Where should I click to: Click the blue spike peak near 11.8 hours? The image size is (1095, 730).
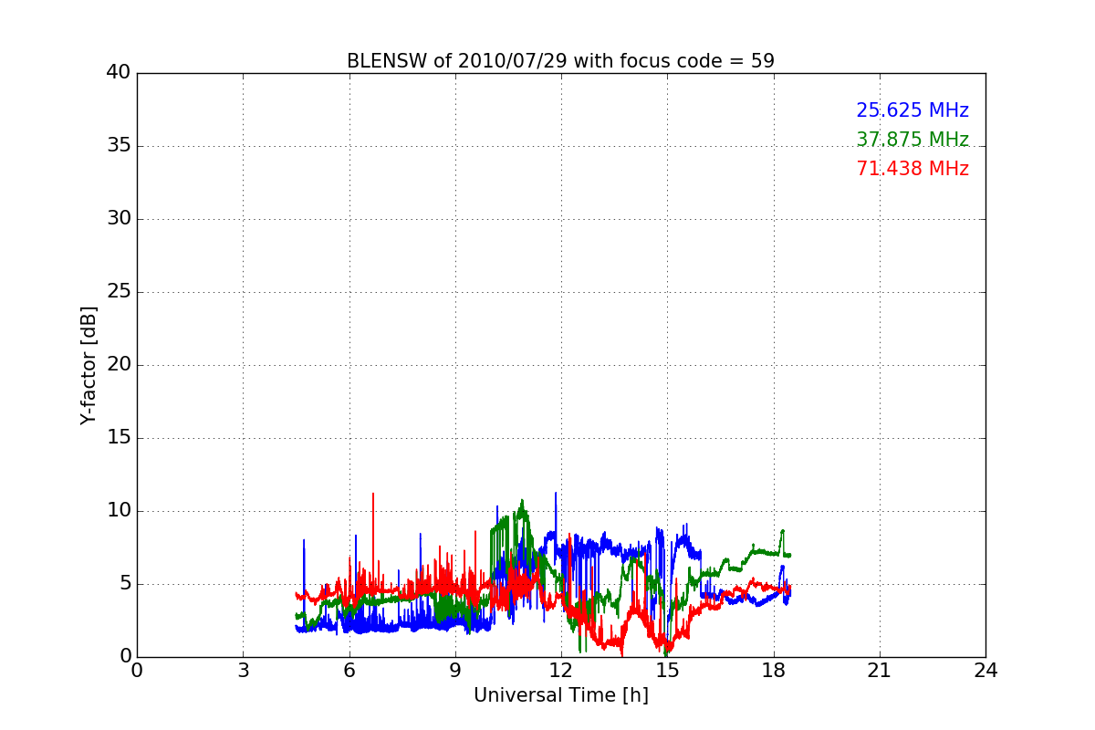tap(555, 495)
